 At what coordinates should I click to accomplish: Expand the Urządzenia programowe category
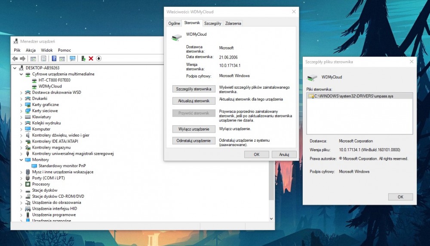pos(21,215)
